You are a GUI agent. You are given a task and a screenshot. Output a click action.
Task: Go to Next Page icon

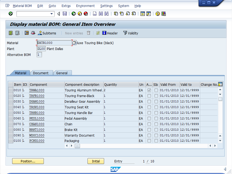128,14
